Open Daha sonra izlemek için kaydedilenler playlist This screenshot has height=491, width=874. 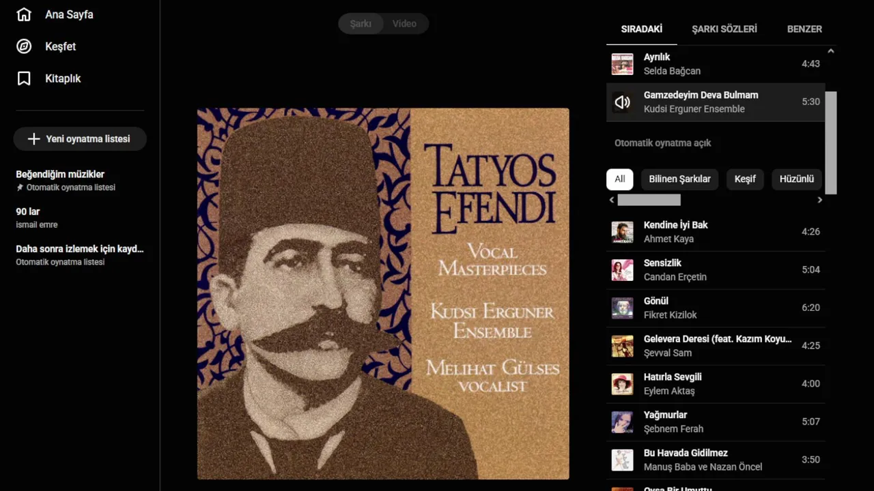coord(80,249)
